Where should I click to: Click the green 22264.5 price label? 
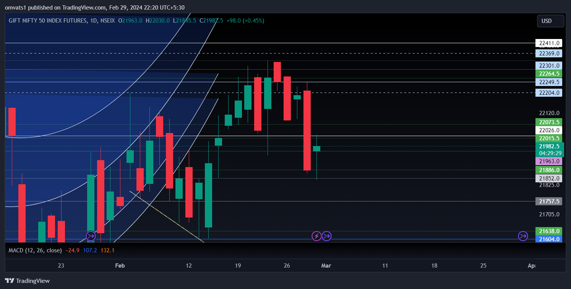(549, 74)
